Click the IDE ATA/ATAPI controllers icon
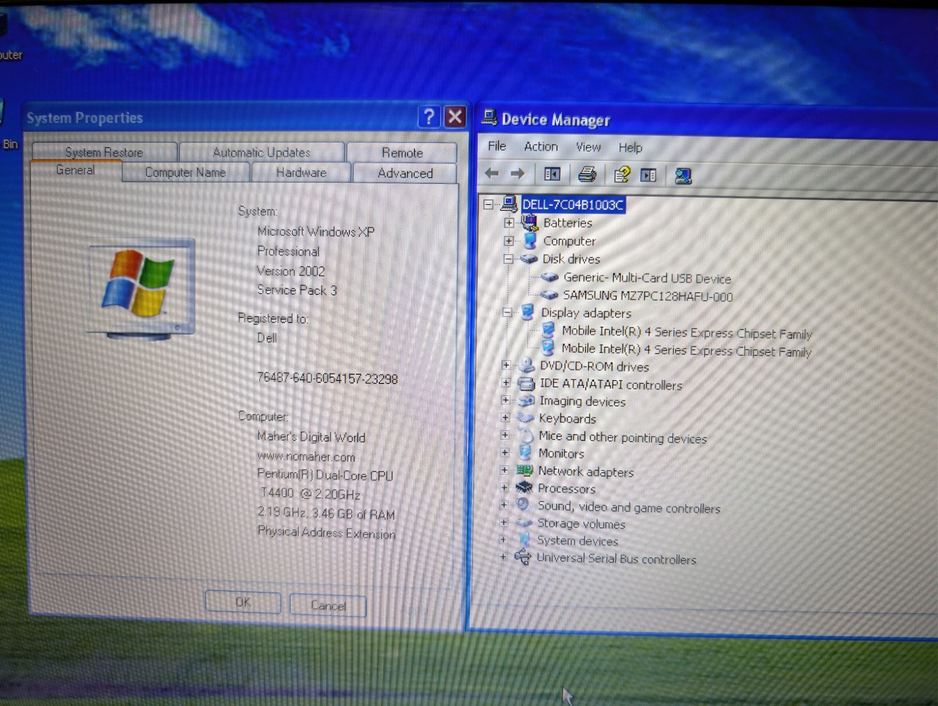Viewport: 938px width, 706px height. click(x=526, y=384)
